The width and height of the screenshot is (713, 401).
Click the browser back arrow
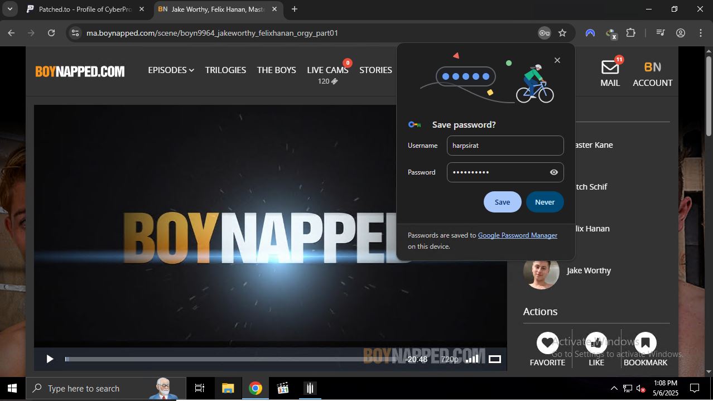click(11, 33)
